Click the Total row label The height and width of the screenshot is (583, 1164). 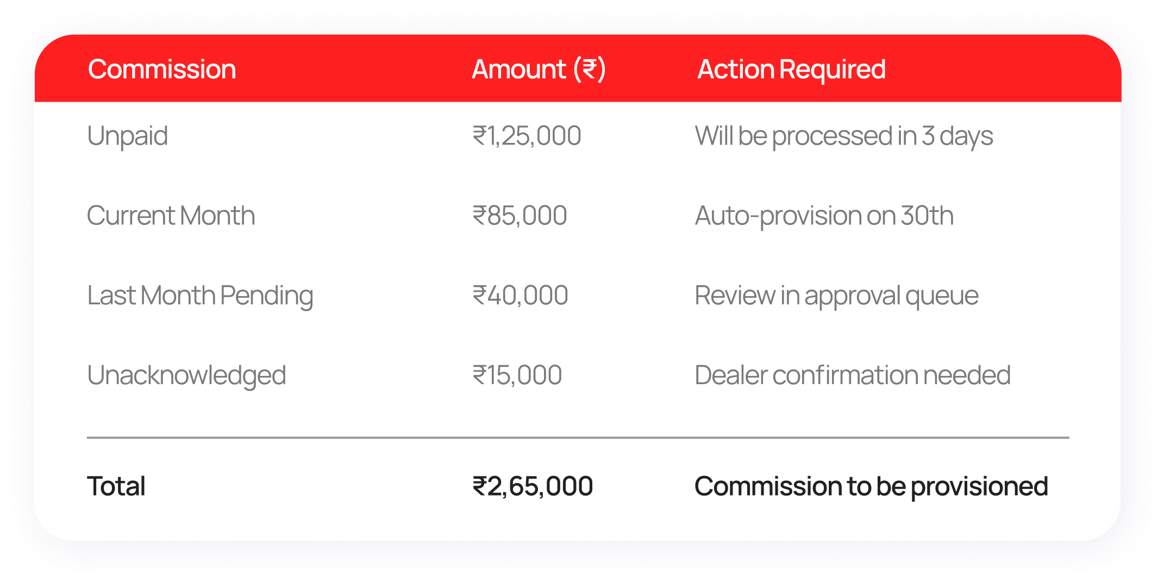click(116, 486)
